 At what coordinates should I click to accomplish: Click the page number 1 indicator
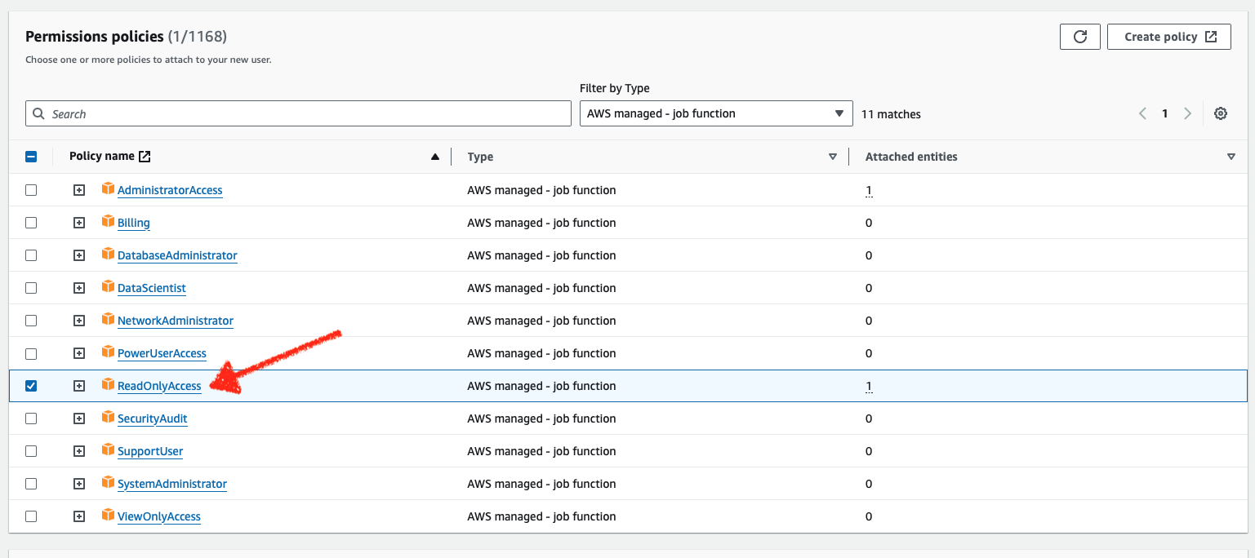1165,113
